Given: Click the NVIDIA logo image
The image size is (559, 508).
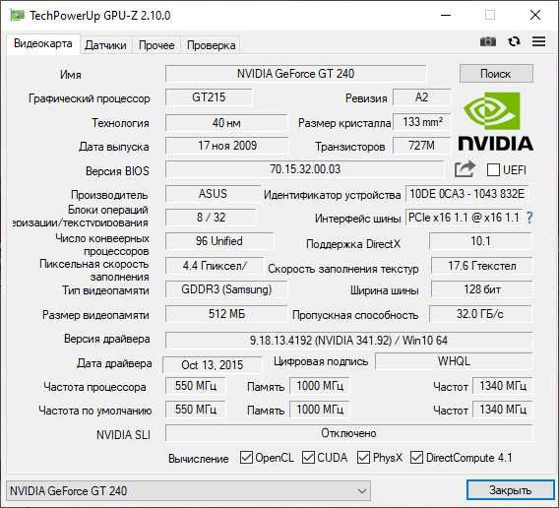Looking at the screenshot, I should [496, 121].
